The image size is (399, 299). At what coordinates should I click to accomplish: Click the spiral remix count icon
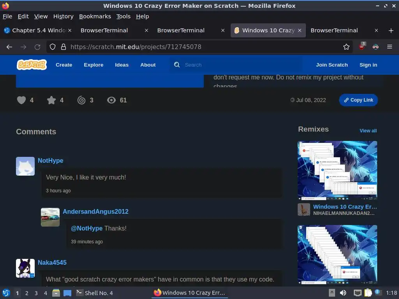coord(81,100)
